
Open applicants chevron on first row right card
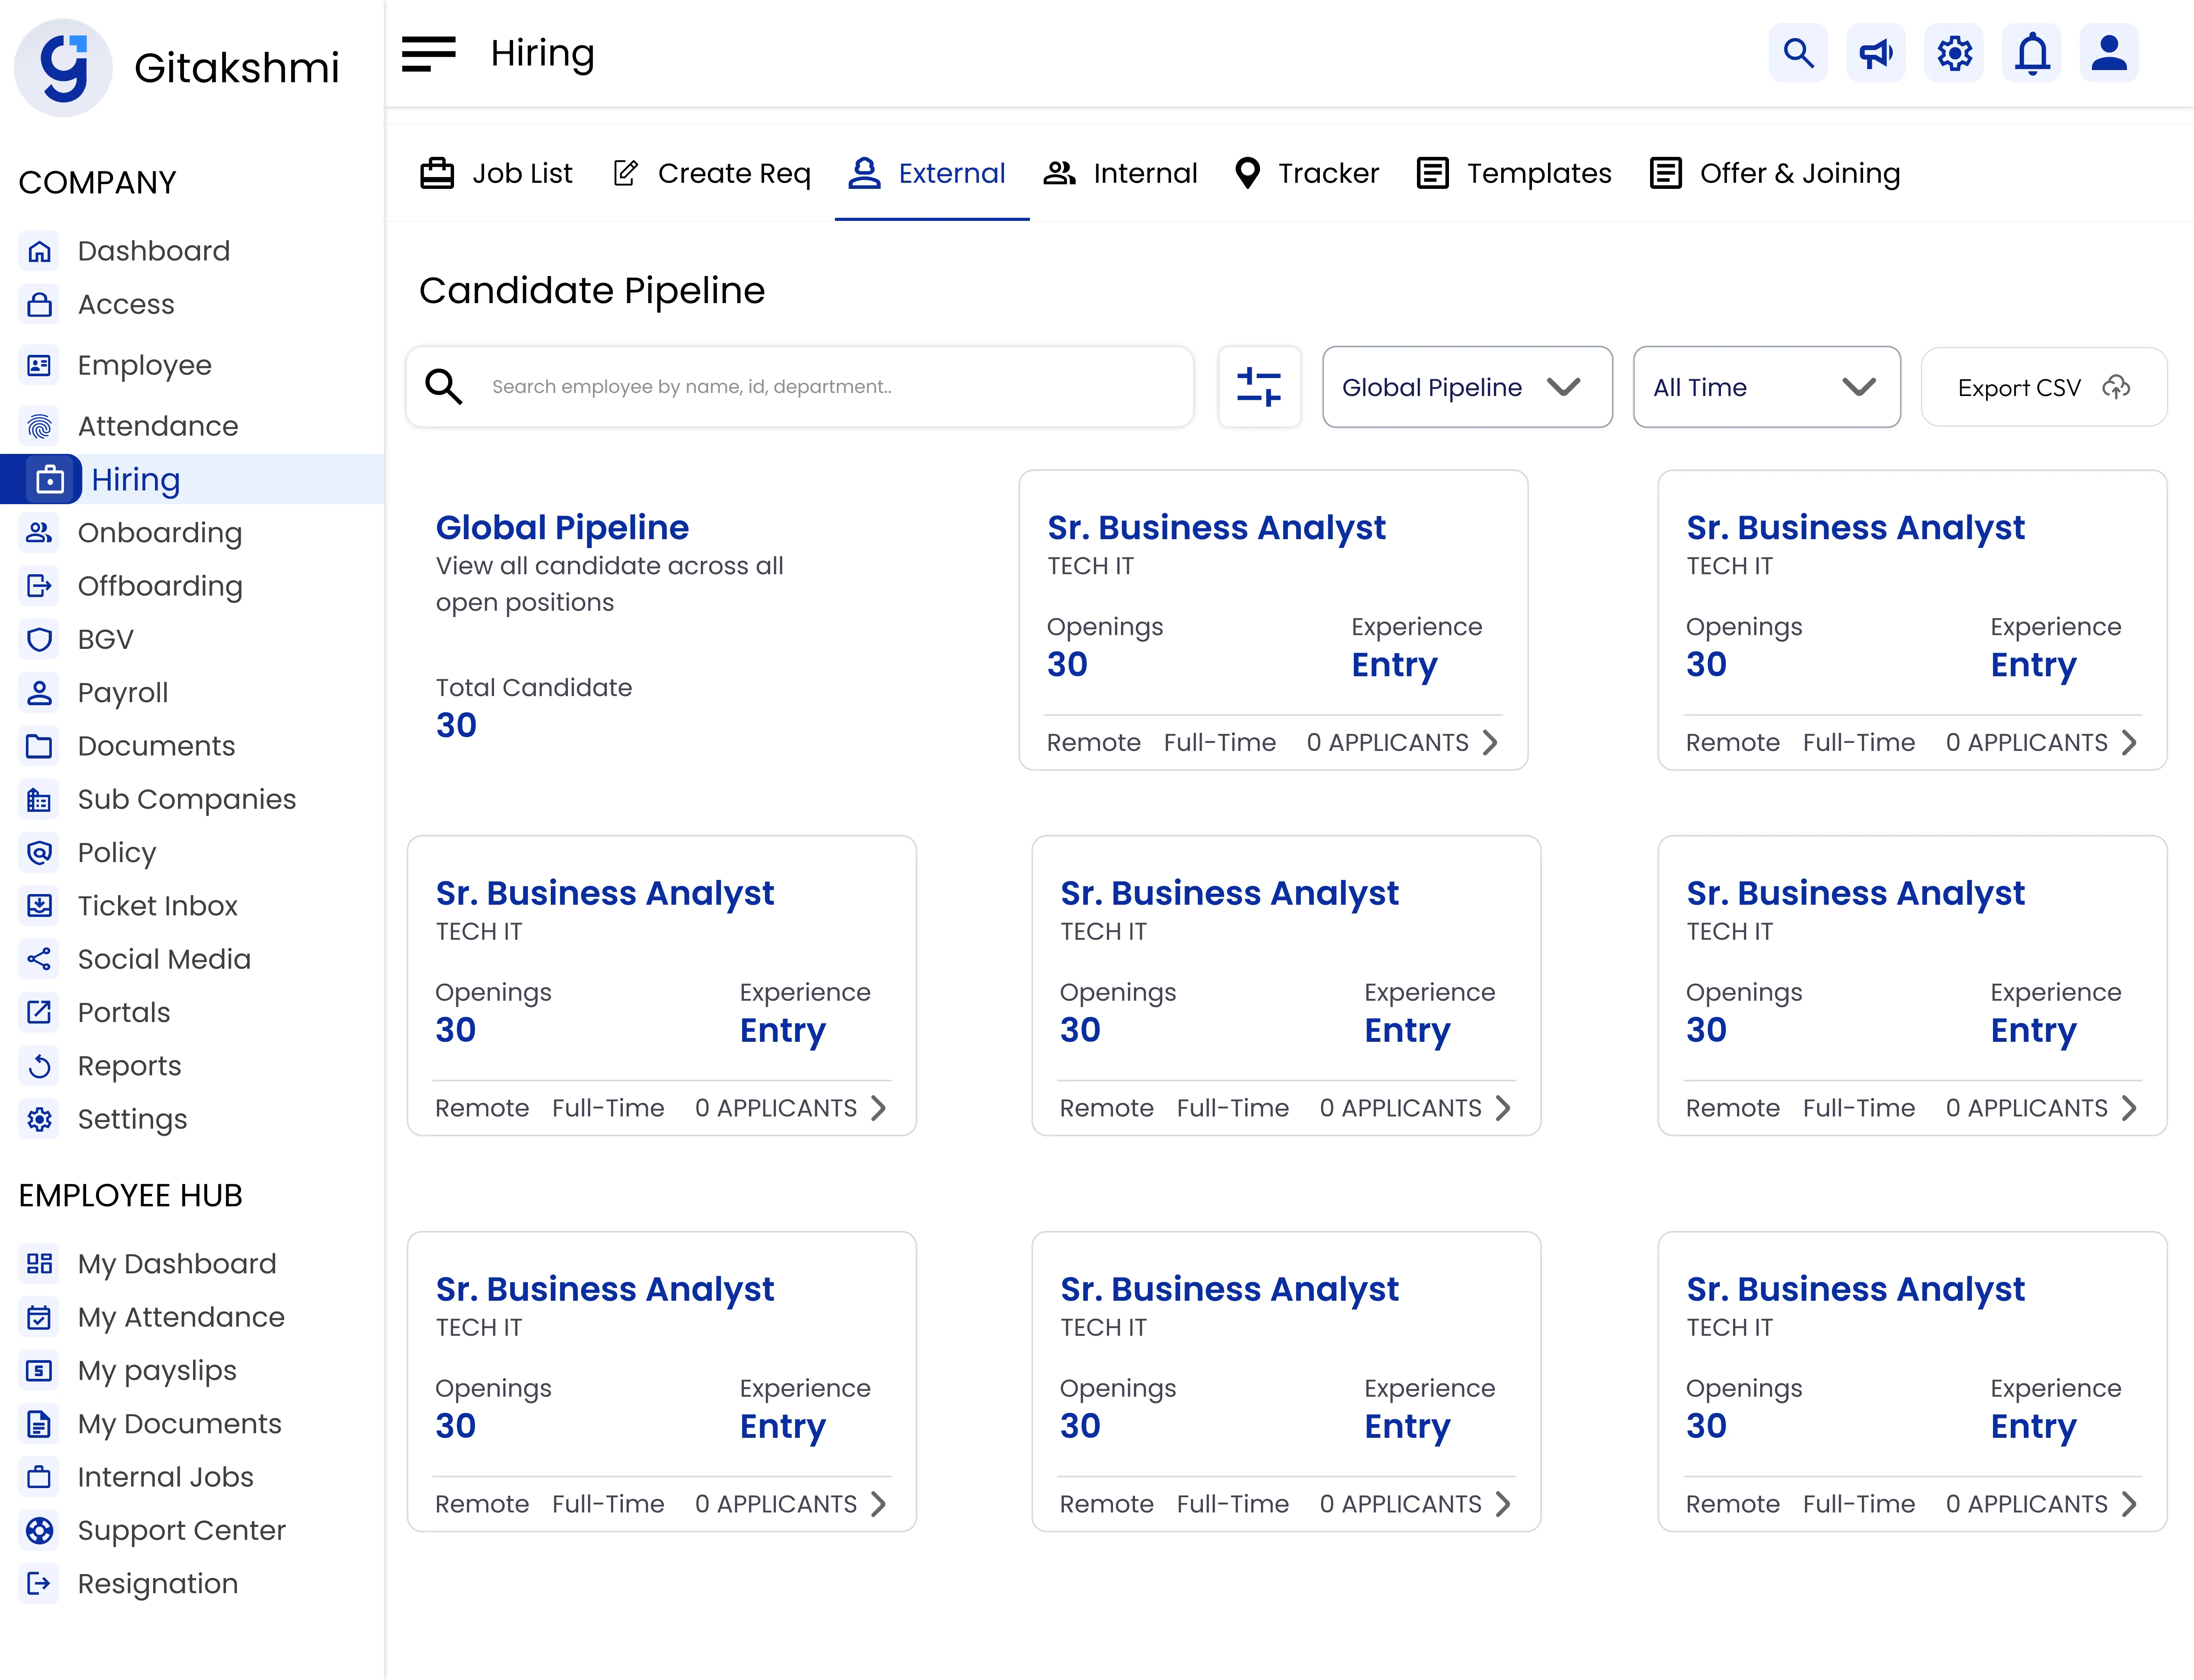pyautogui.click(x=2129, y=742)
